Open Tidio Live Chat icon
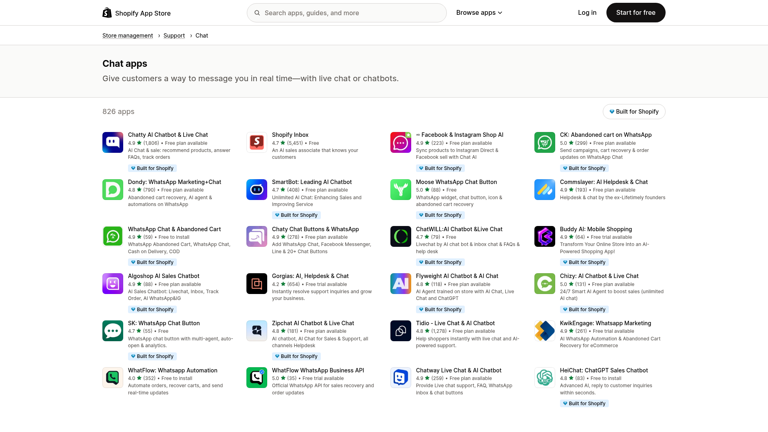The image size is (768, 432). [401, 331]
